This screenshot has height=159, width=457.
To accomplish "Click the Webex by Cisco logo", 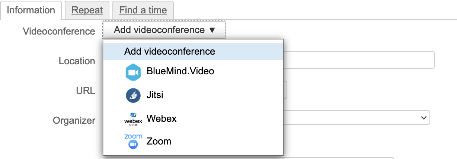I will (x=133, y=119).
